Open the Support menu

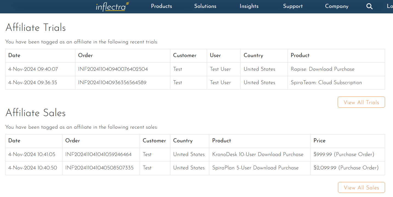coord(293,6)
